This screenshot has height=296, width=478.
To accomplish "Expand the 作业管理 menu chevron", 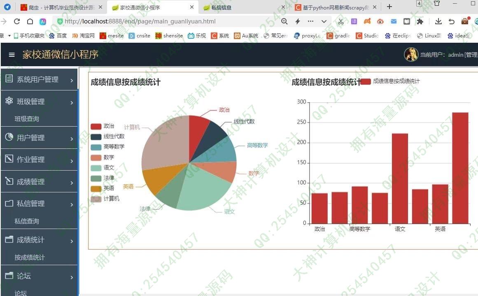I will (x=72, y=161).
